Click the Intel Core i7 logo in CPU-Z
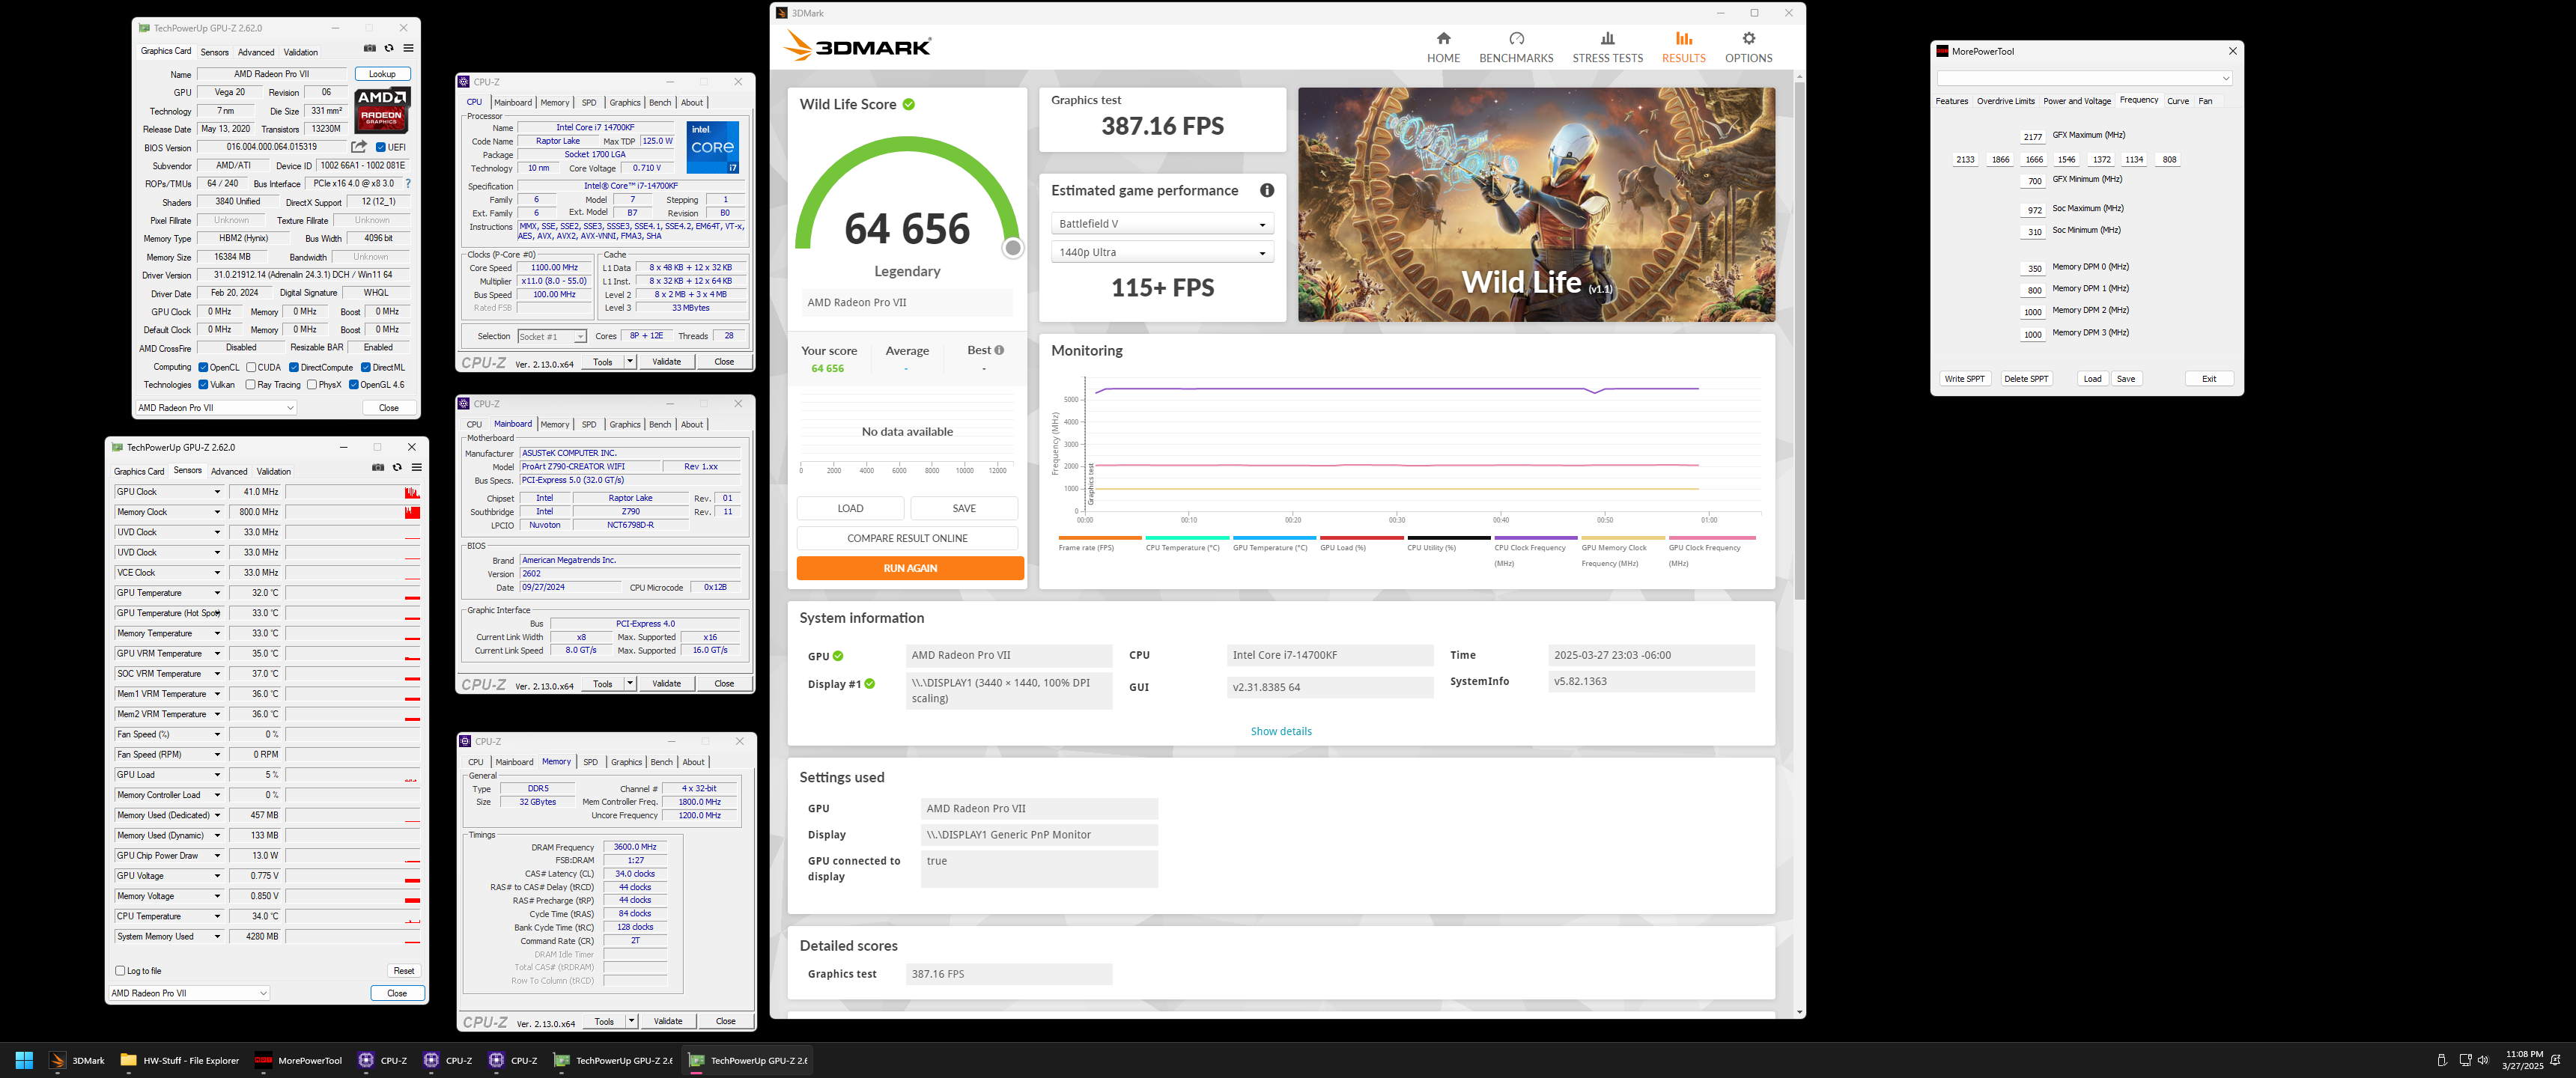The height and width of the screenshot is (1078, 2576). click(x=712, y=147)
